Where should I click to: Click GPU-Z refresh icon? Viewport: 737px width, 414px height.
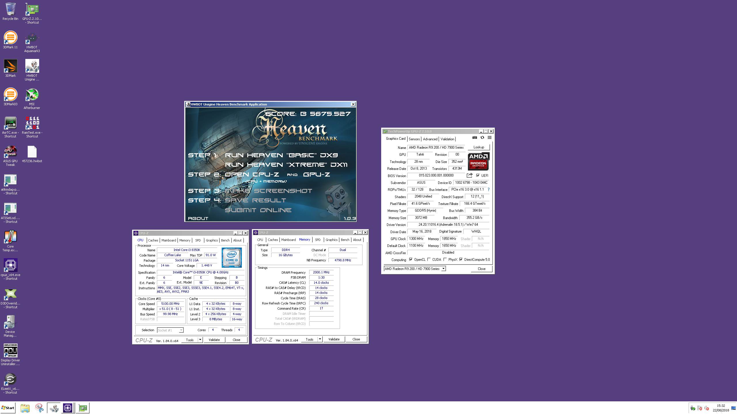(x=482, y=138)
